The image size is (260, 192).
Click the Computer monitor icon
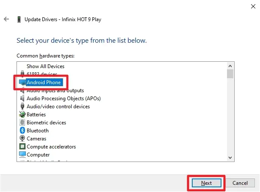coord(22,154)
